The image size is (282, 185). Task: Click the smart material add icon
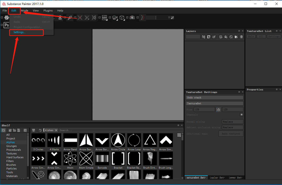tap(231, 37)
